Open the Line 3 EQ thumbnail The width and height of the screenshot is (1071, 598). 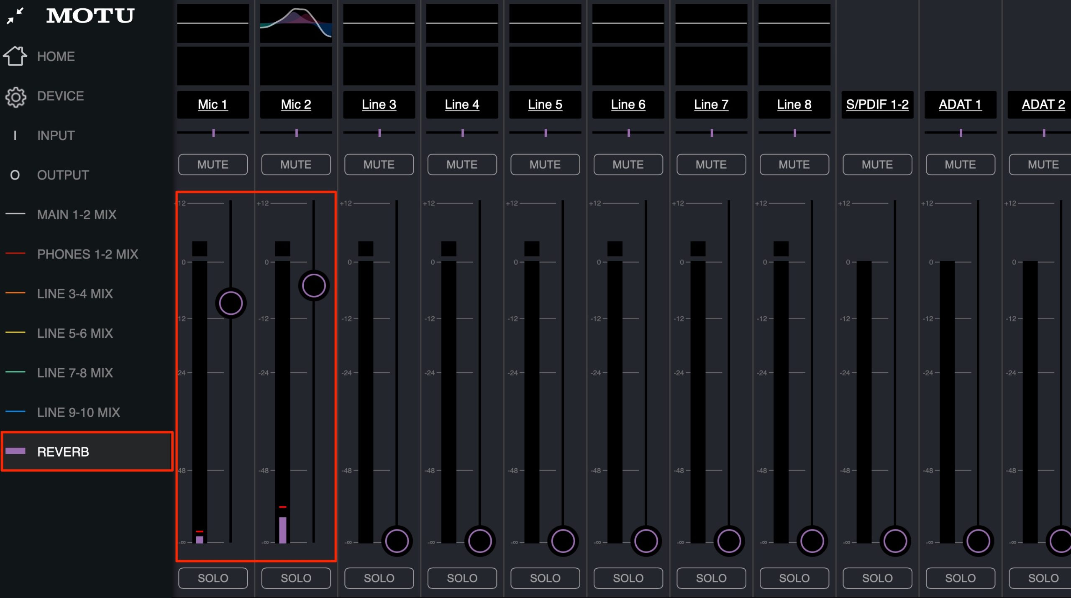[x=379, y=23]
